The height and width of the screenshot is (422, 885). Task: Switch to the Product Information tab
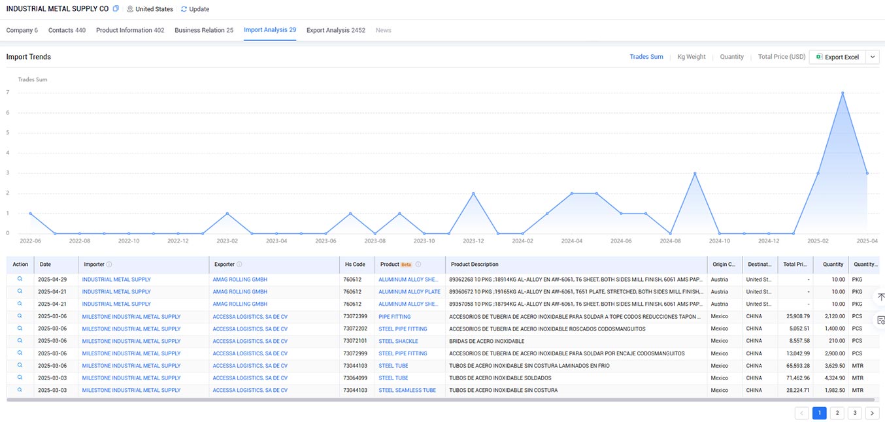click(x=130, y=30)
